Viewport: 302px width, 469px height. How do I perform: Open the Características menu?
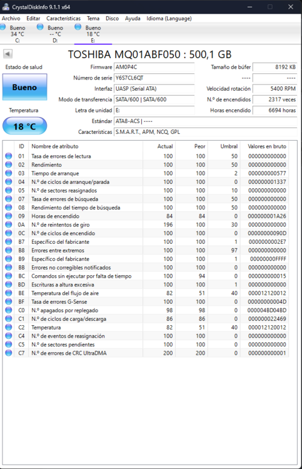63,18
